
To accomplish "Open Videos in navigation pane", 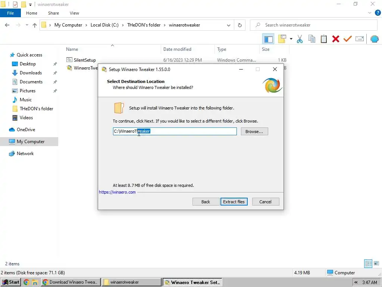I will coord(26,118).
